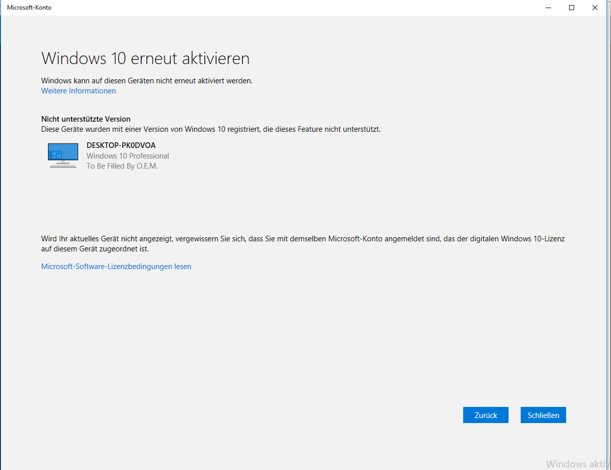
Task: Click the Windows 10 Professional text
Action: (128, 156)
